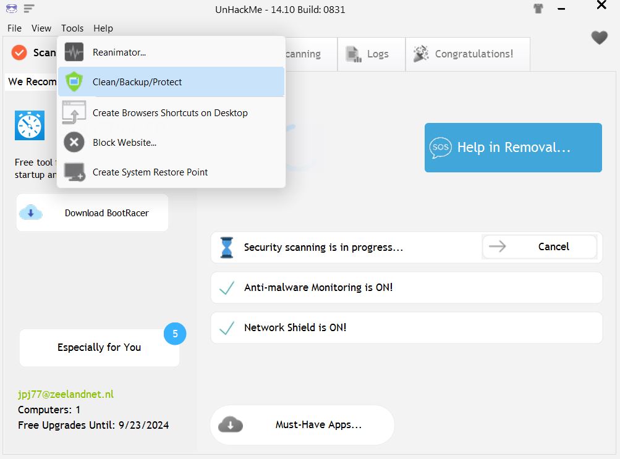620x459 pixels.
Task: Click the green shield Clean/Backup/Protect icon
Action: (x=74, y=82)
